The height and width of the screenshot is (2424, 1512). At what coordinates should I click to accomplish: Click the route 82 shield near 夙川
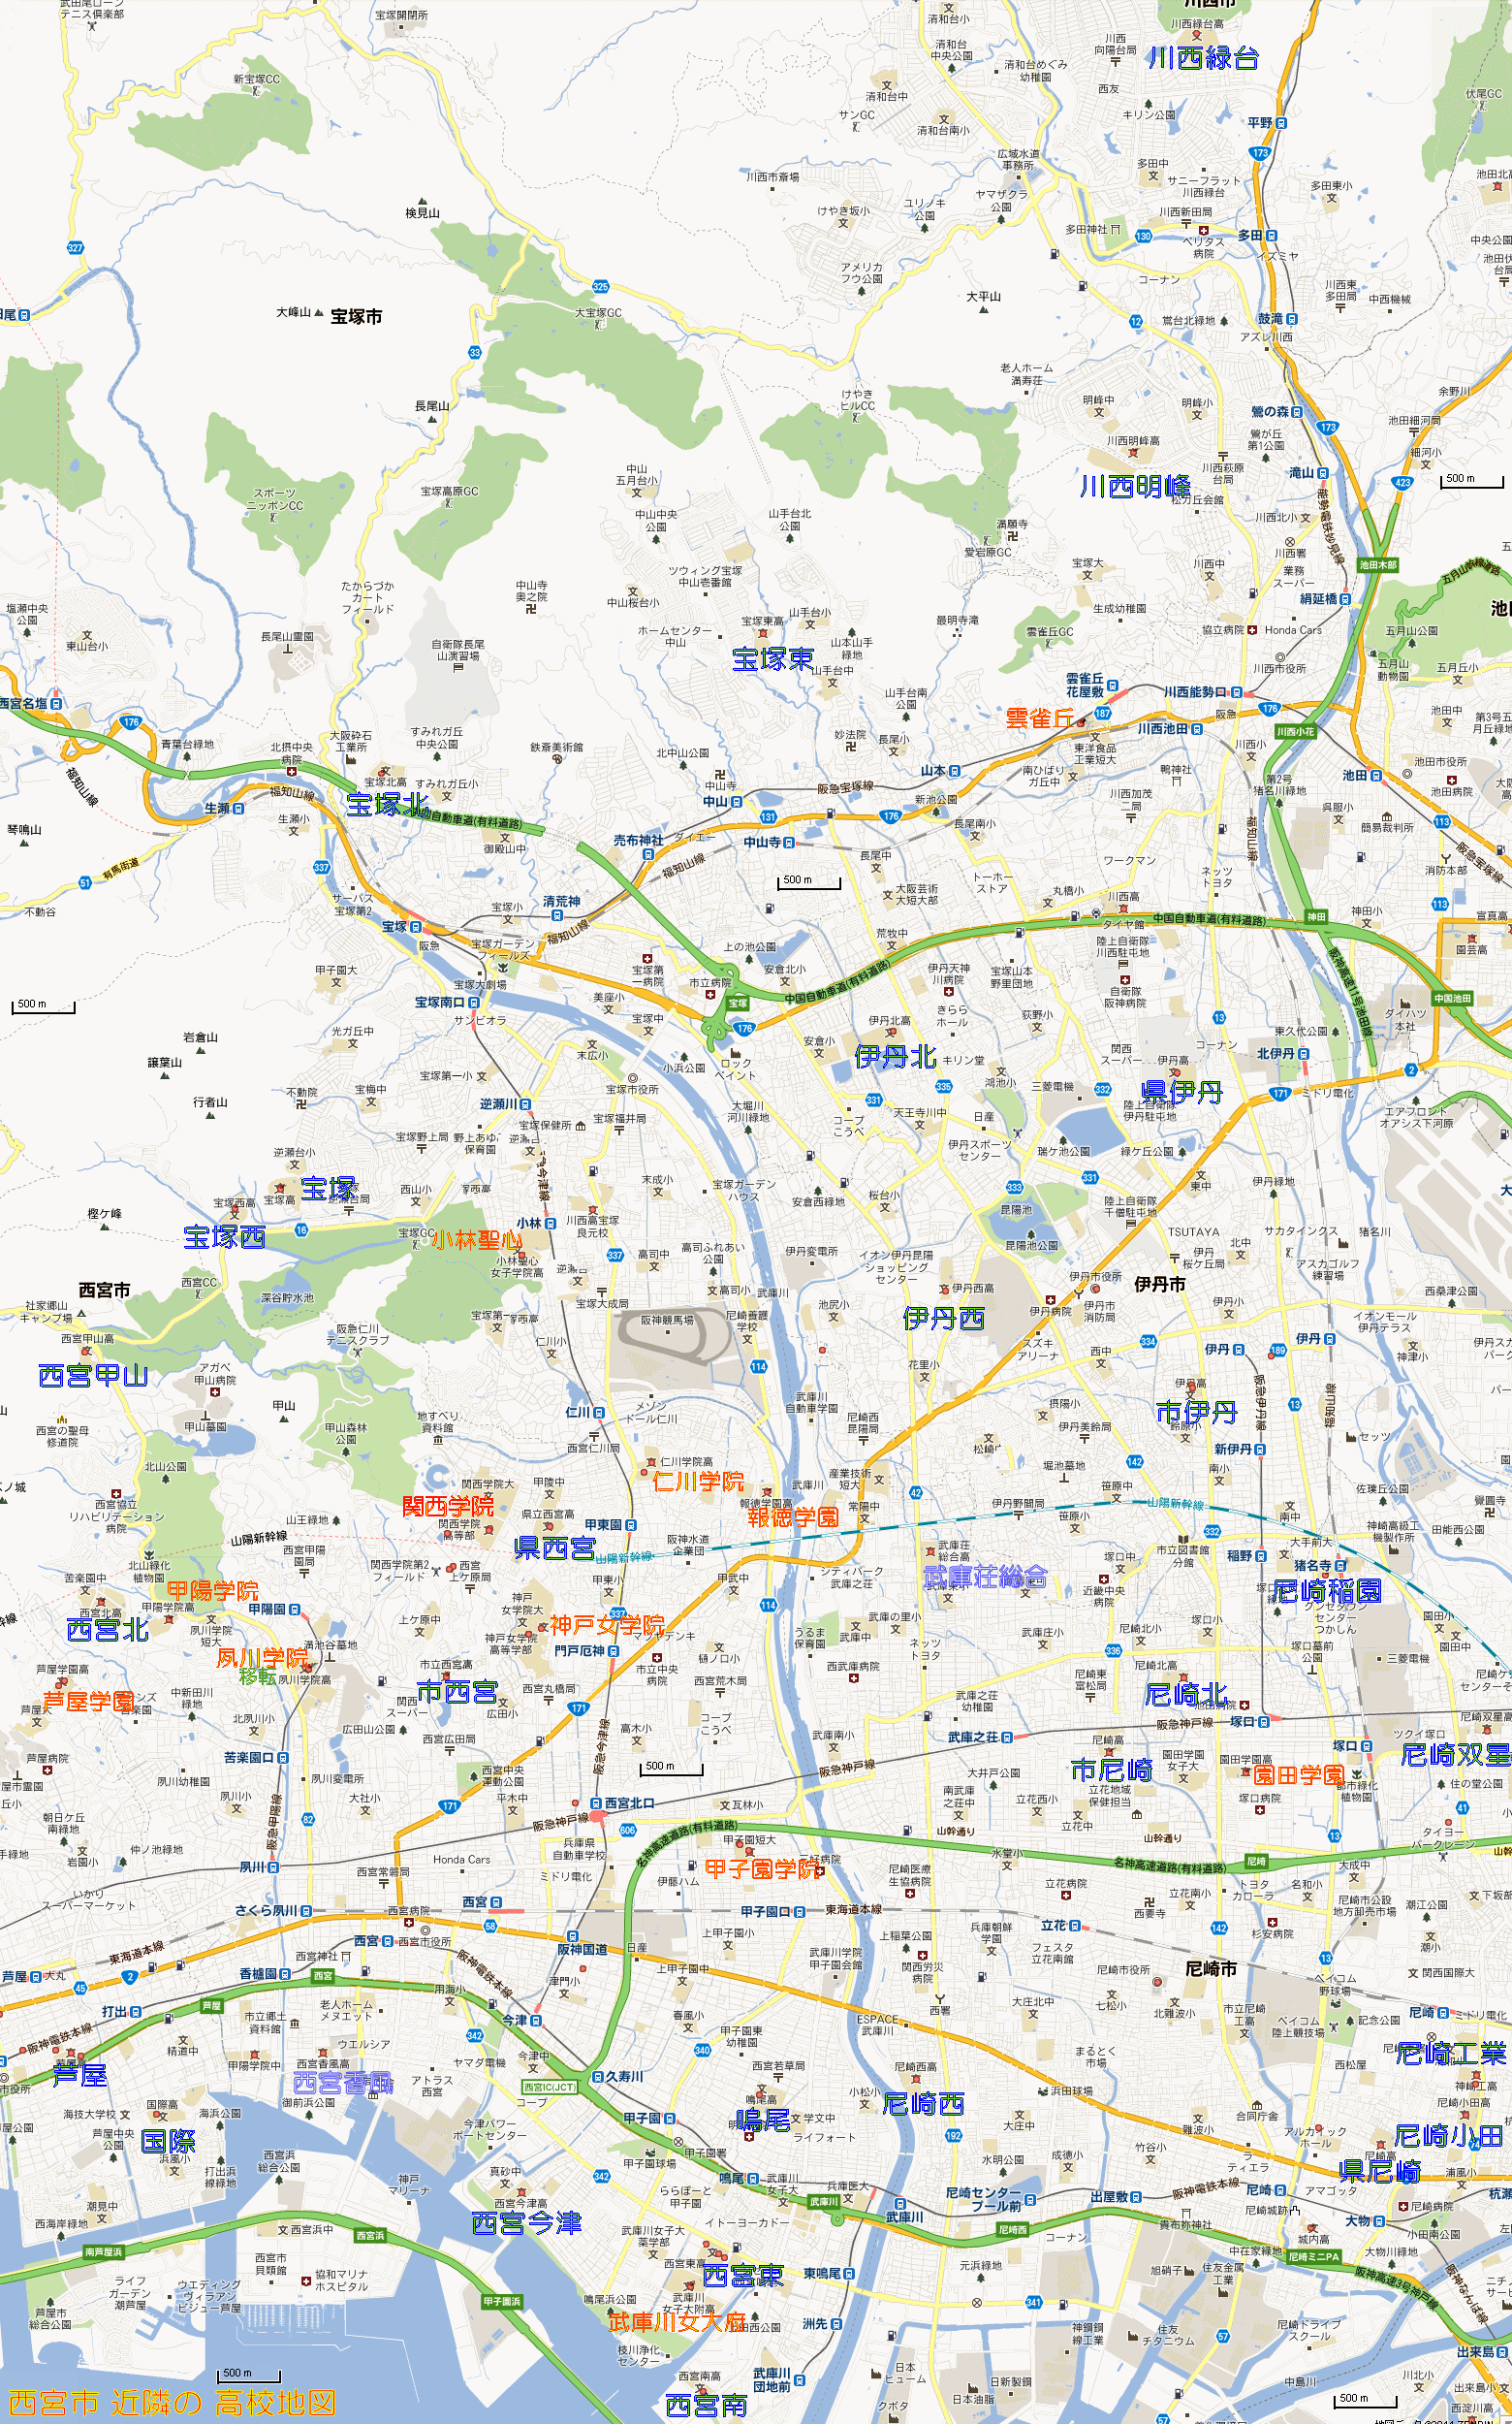(x=308, y=1820)
